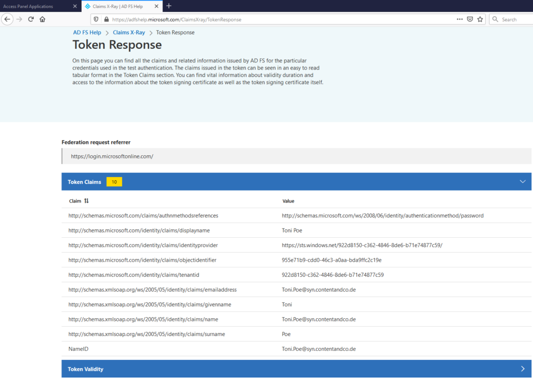Go to the browser home page

[43, 19]
